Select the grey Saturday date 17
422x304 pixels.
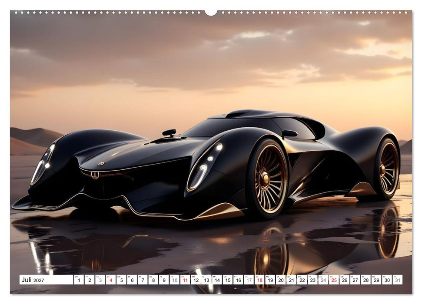click(249, 280)
